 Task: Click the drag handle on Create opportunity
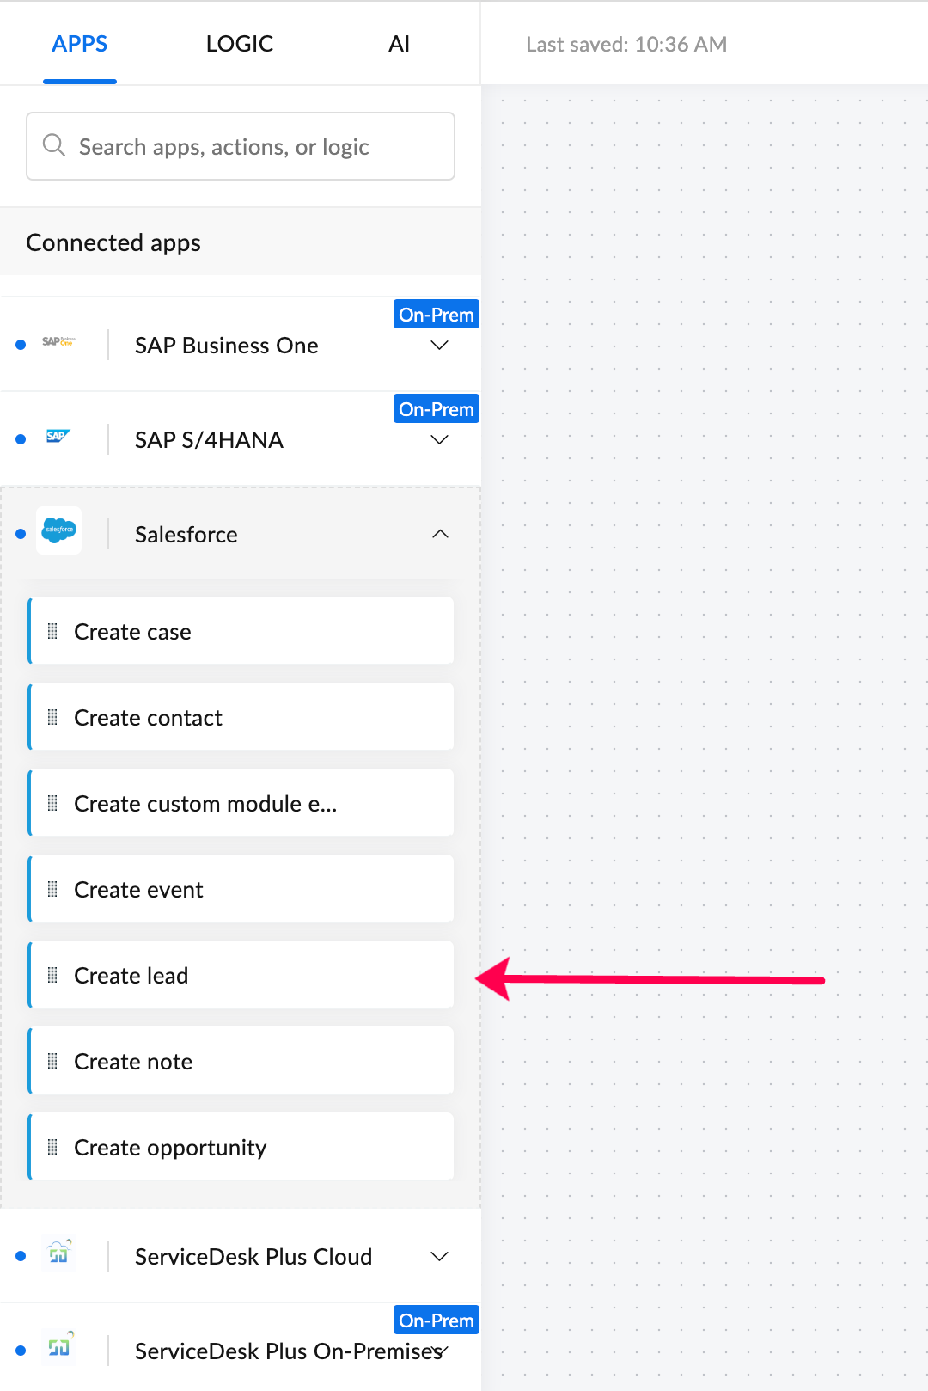[52, 1147]
